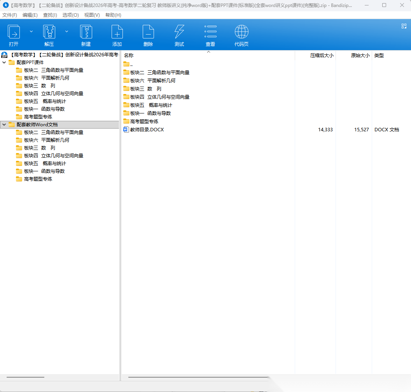The image size is (411, 392).
Task: Open dropdown arrow next to 打开 button
Action: coord(31,31)
